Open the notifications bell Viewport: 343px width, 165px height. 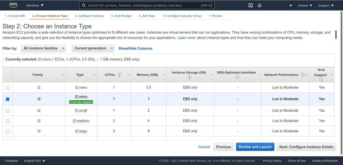tap(260, 5)
